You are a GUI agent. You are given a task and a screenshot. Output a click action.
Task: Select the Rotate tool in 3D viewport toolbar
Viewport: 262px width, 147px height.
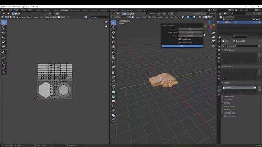(113, 37)
